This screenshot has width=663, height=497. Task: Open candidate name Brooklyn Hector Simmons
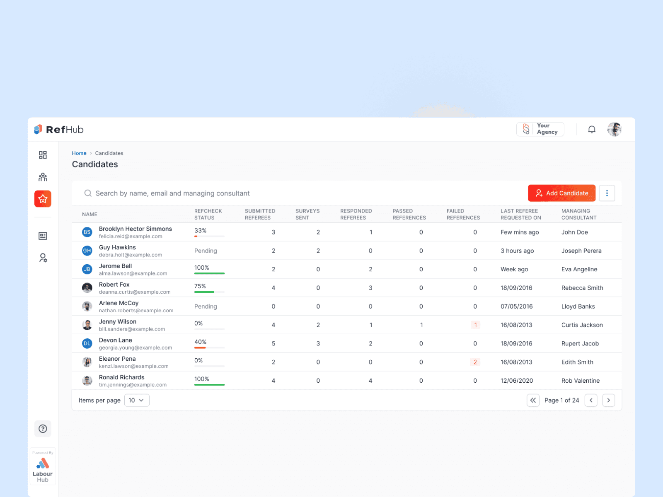(136, 229)
